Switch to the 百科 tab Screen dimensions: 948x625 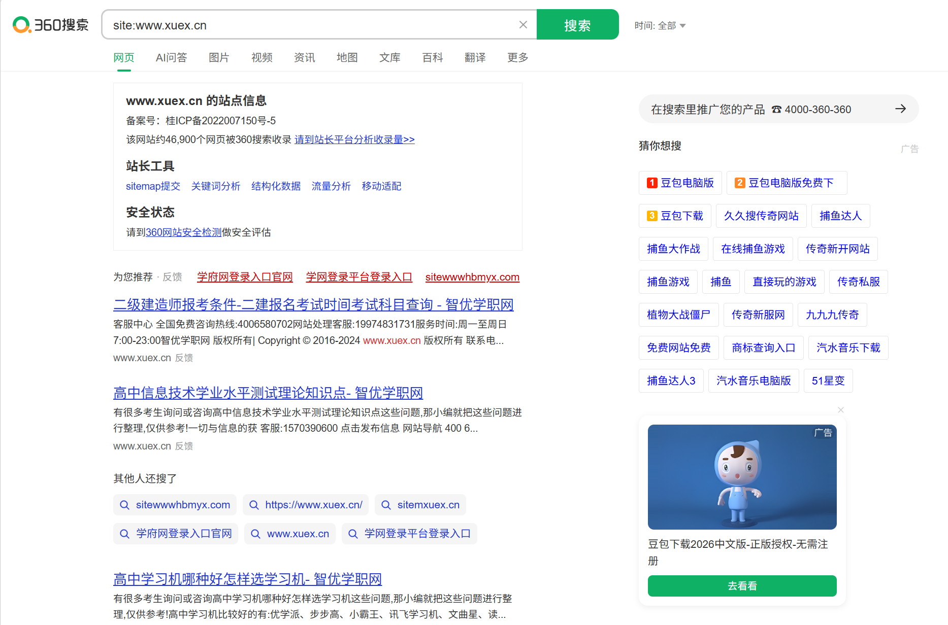click(433, 58)
